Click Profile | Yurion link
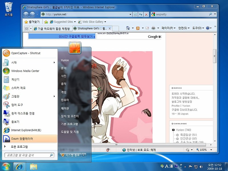This screenshot has height=171, width=228. tap(181, 106)
